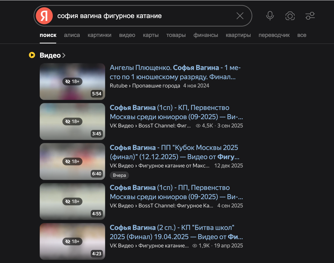Click blurred thumbnail with 4:23 duration

point(72,241)
